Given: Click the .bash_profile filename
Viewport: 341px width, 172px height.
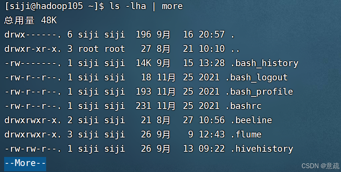Looking at the screenshot, I should [x=259, y=92].
